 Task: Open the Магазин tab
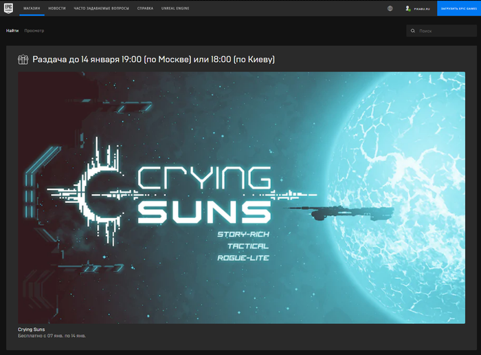32,8
